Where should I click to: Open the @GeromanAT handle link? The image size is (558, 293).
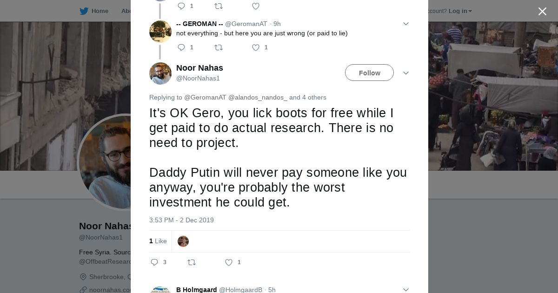tap(246, 24)
